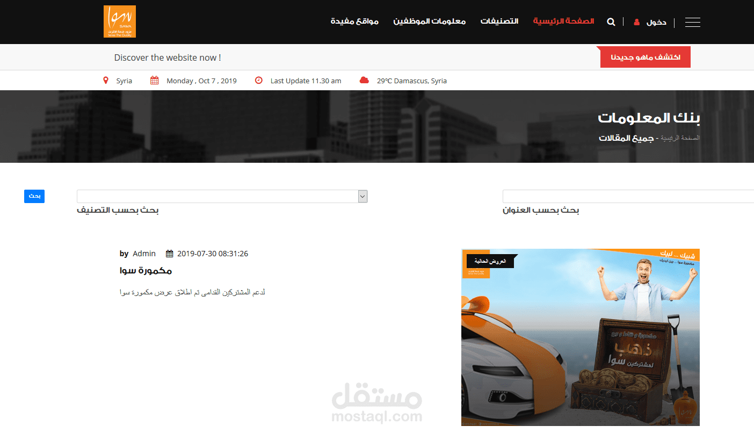Click the '29°C Damascus, Syria' weather text
Viewport: 754px width, 433px height.
[412, 81]
